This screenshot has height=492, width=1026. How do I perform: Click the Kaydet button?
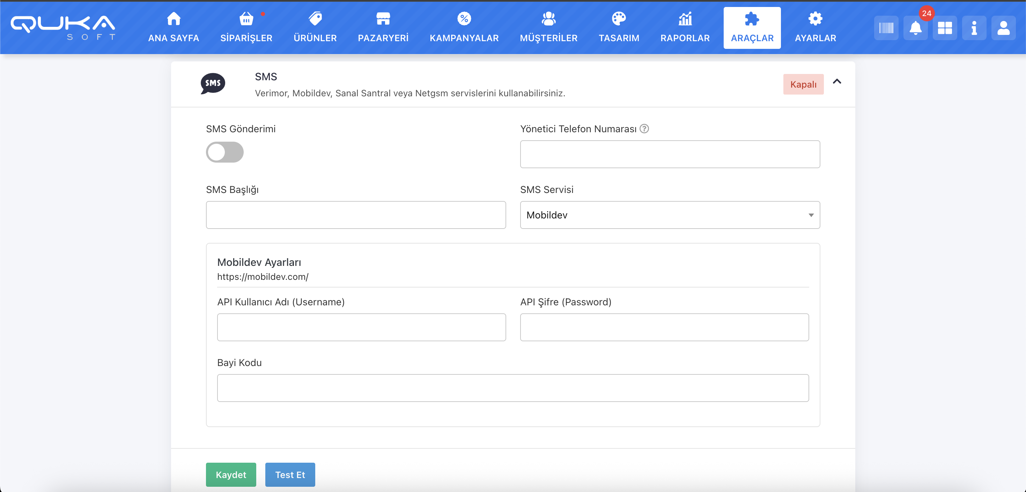[231, 475]
